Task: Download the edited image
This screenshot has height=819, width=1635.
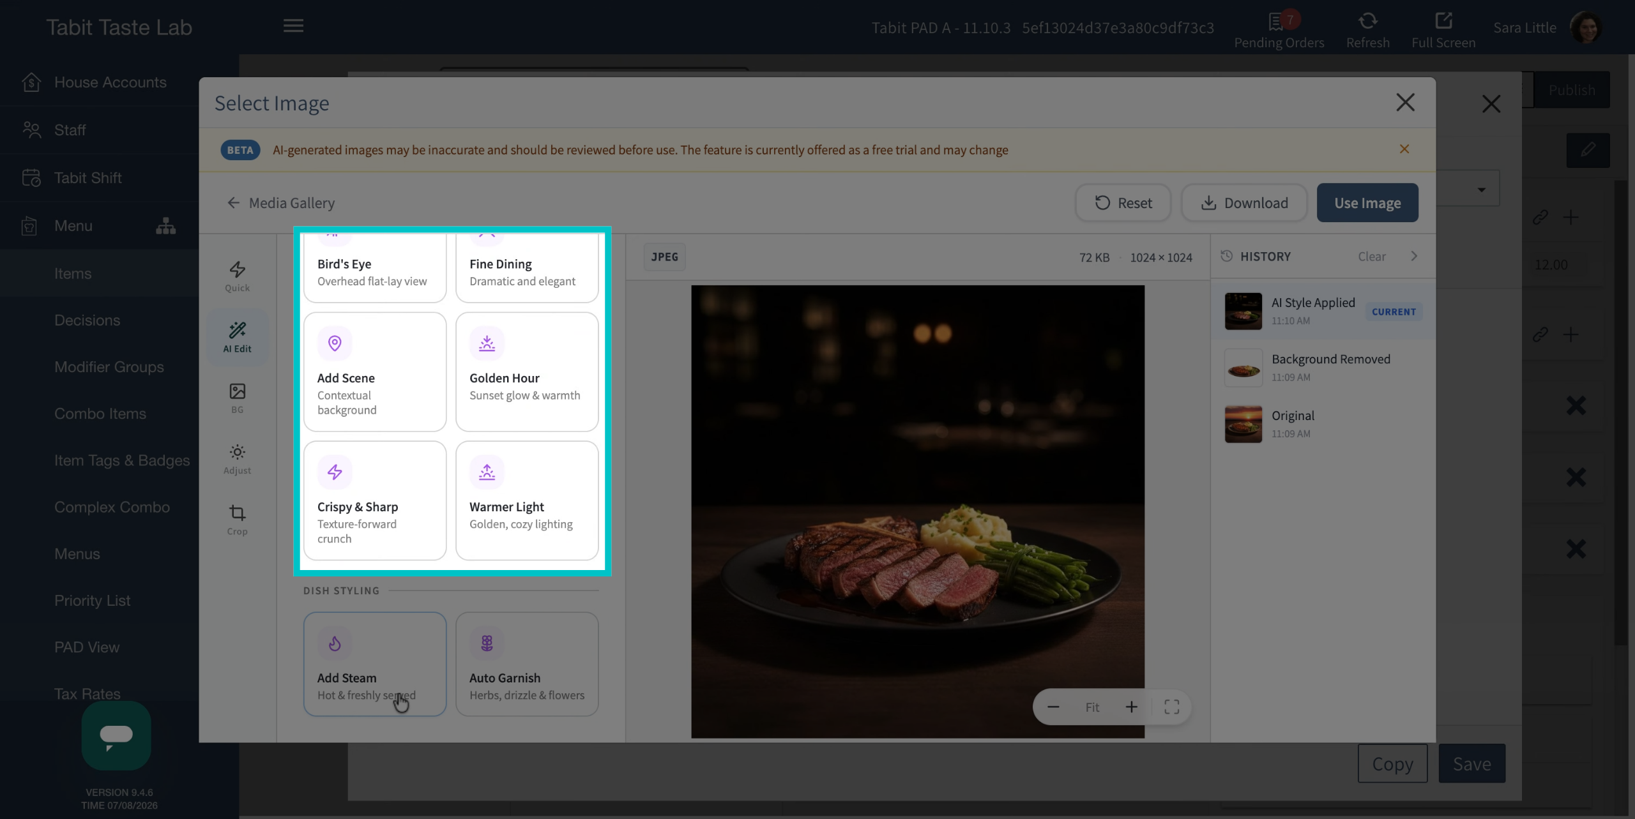Action: coord(1244,203)
